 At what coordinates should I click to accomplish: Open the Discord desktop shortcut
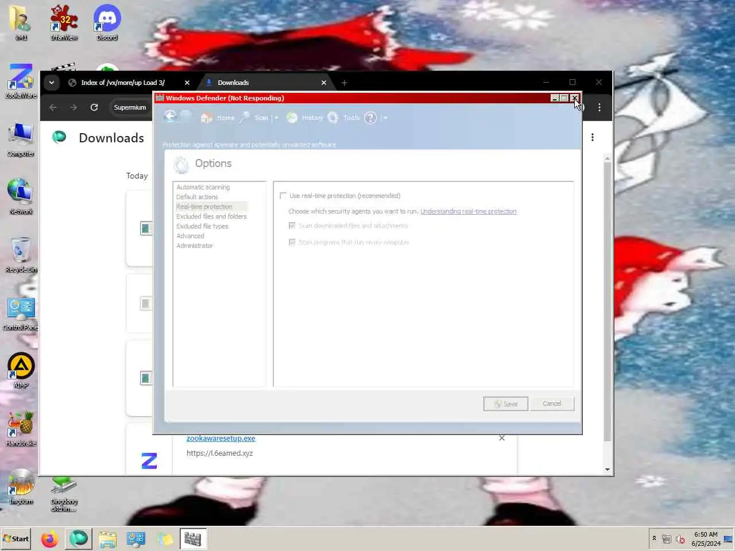107,22
